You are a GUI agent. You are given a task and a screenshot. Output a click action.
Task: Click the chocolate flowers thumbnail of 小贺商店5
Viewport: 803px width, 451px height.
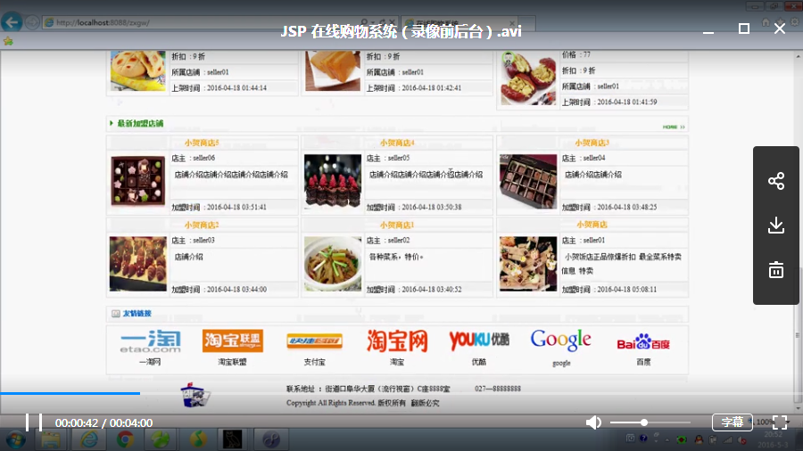[x=137, y=181]
